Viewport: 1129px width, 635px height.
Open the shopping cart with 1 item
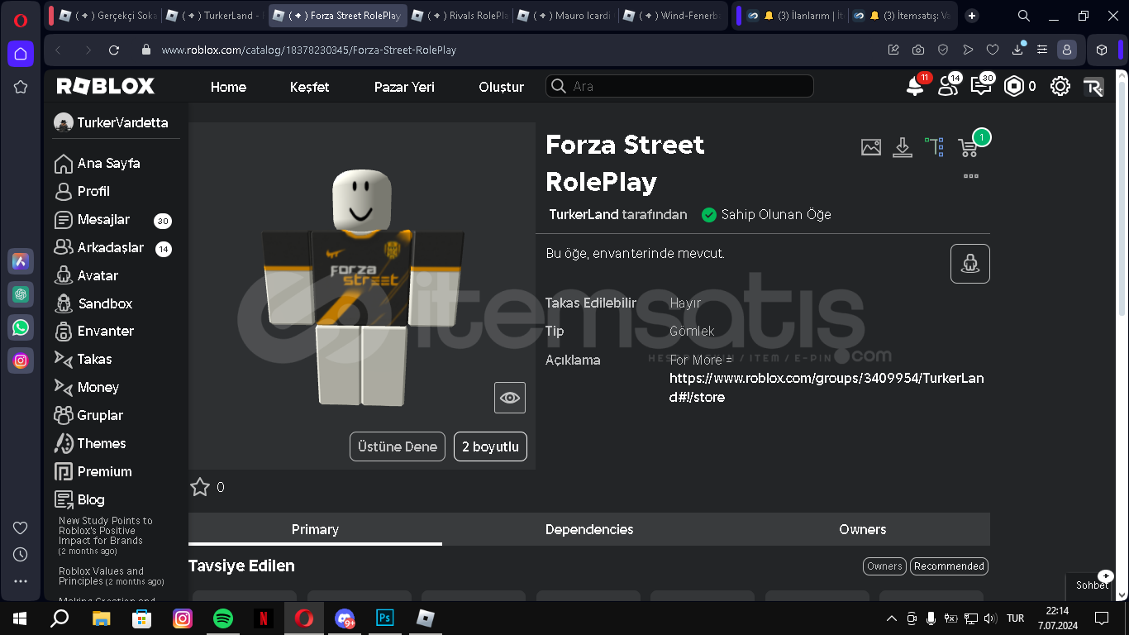[968, 148]
